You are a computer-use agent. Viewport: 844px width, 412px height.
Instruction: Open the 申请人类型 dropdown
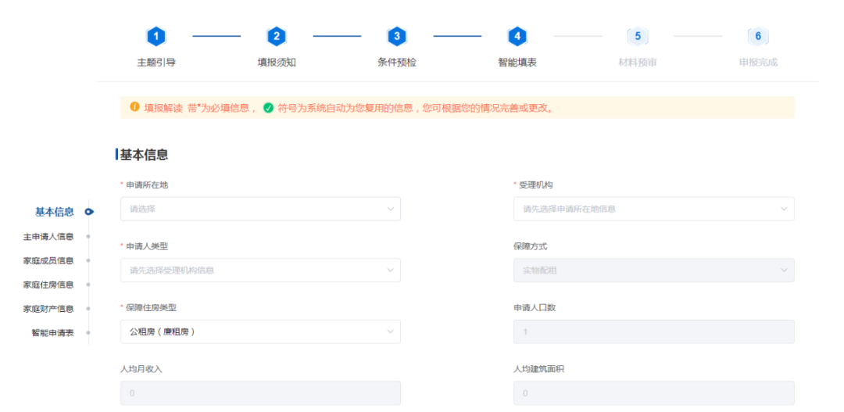tap(260, 270)
